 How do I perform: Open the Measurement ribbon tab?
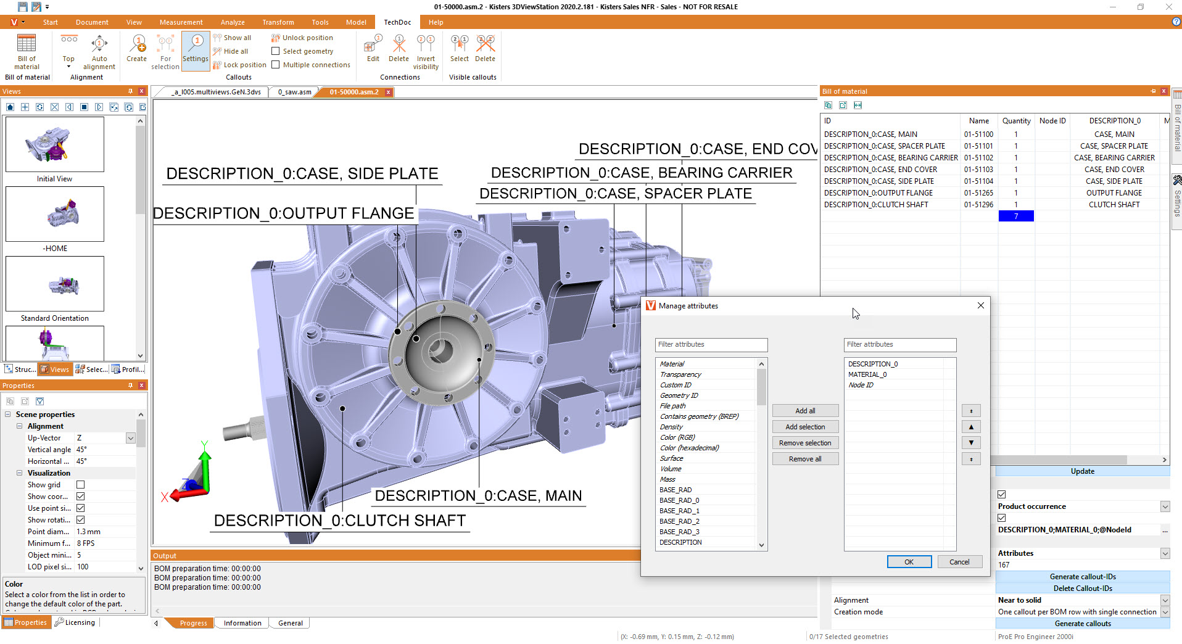pos(181,22)
